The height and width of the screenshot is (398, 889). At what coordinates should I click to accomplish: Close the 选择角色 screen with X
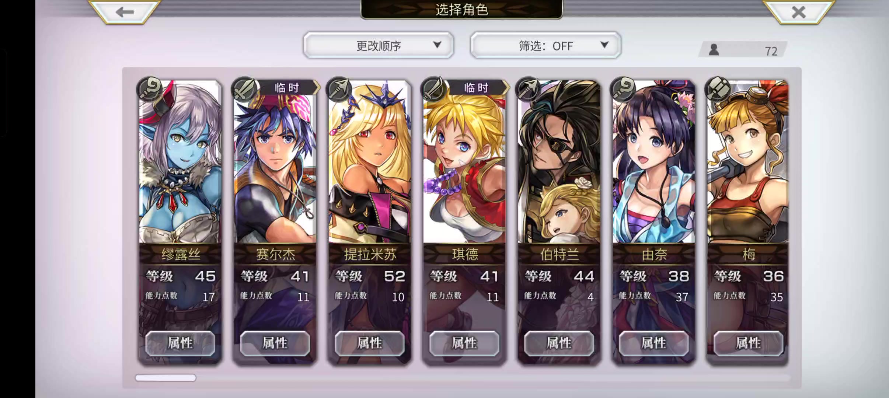click(x=798, y=12)
